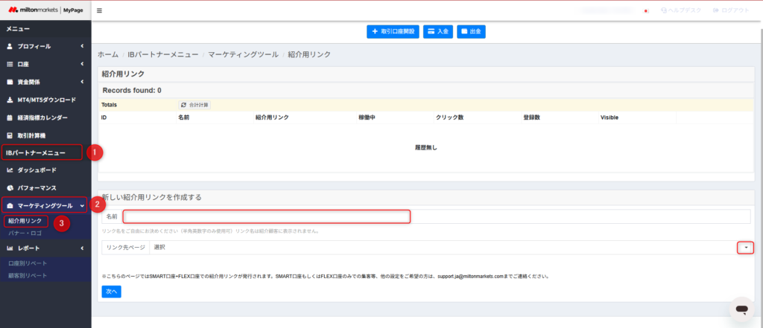Open MT4/MT5ダウンロード download item
The width and height of the screenshot is (763, 328).
pos(46,100)
